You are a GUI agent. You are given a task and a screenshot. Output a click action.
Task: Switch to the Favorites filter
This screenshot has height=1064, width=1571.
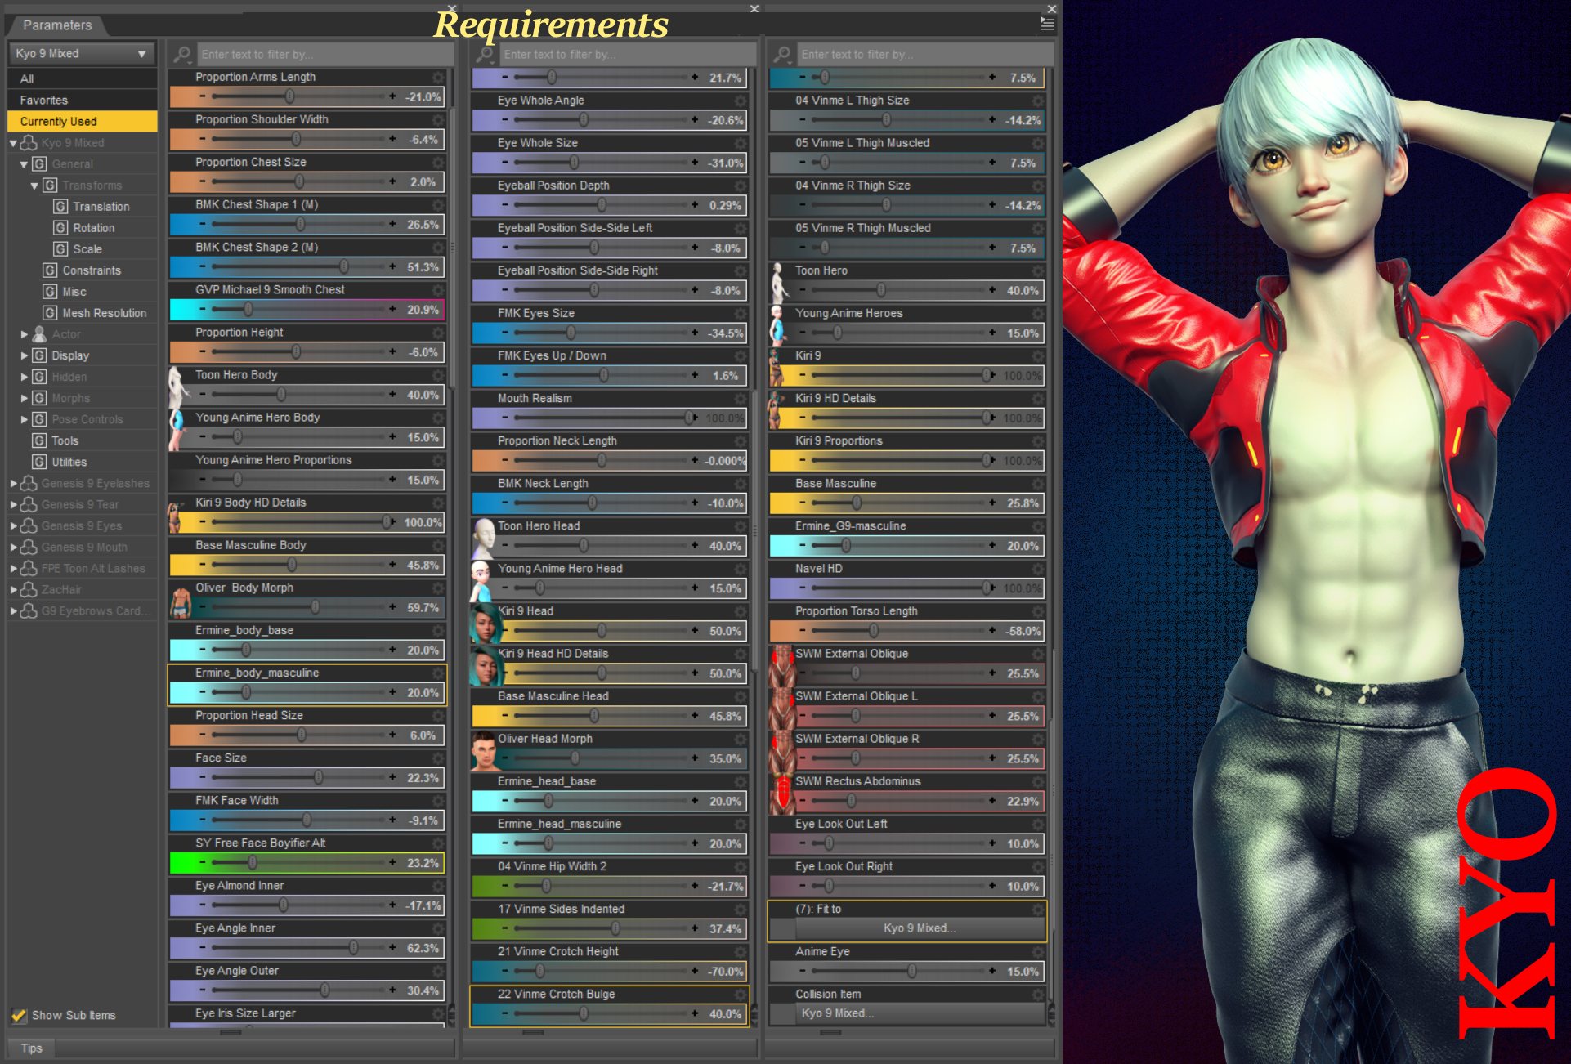[44, 101]
